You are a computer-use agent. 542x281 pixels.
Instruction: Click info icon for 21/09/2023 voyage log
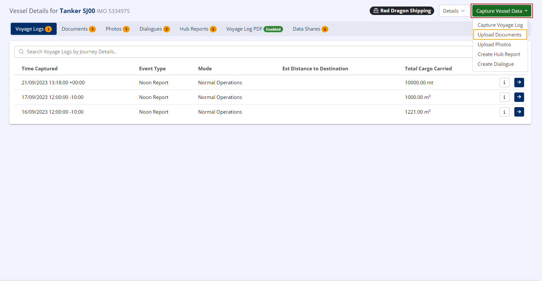(504, 83)
